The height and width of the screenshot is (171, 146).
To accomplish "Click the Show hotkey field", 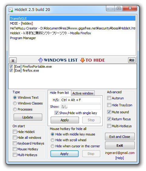I will point(81,107).
